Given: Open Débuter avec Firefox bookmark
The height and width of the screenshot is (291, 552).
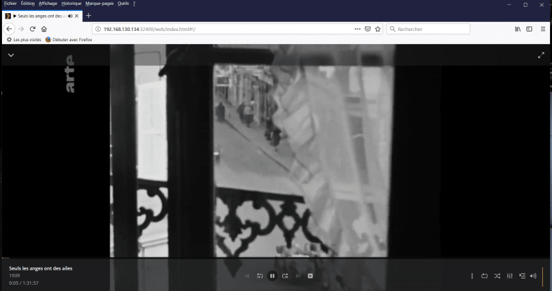Looking at the screenshot, I should click(69, 40).
